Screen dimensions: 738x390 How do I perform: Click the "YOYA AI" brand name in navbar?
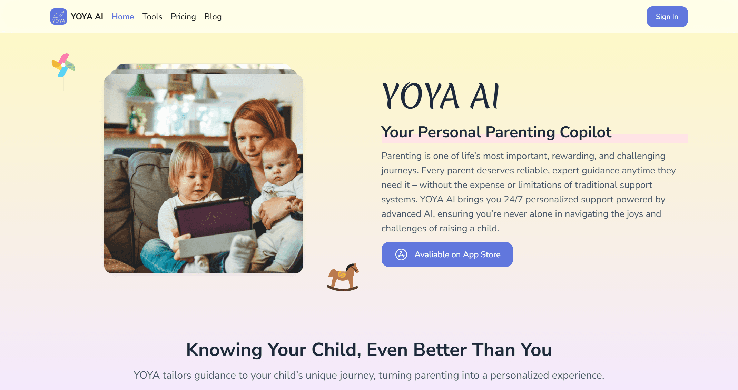(87, 17)
